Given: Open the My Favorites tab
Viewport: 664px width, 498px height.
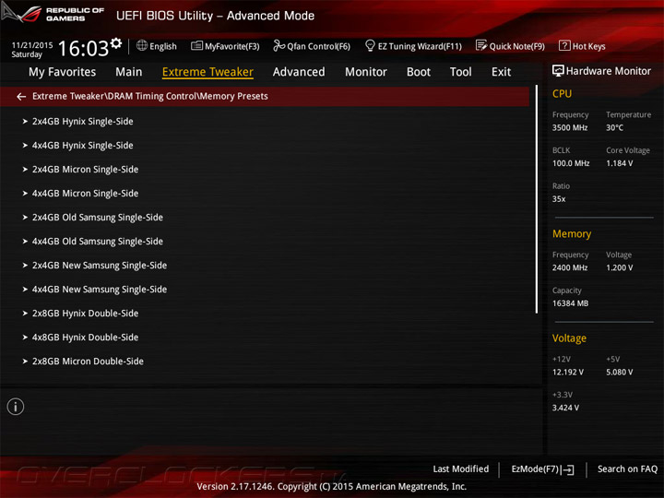Looking at the screenshot, I should pyautogui.click(x=63, y=72).
